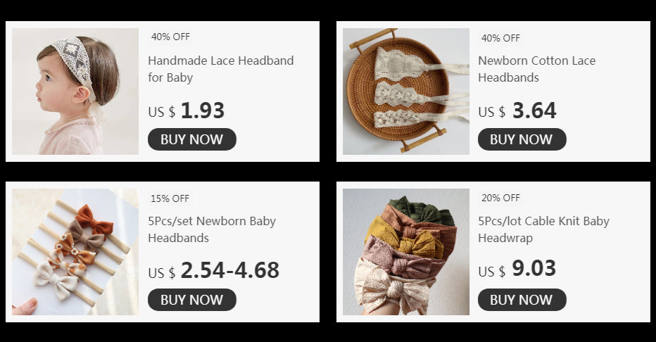Viewport: 656px width, 342px height.
Task: View the stacked knit headwraps image
Action: (405, 252)
